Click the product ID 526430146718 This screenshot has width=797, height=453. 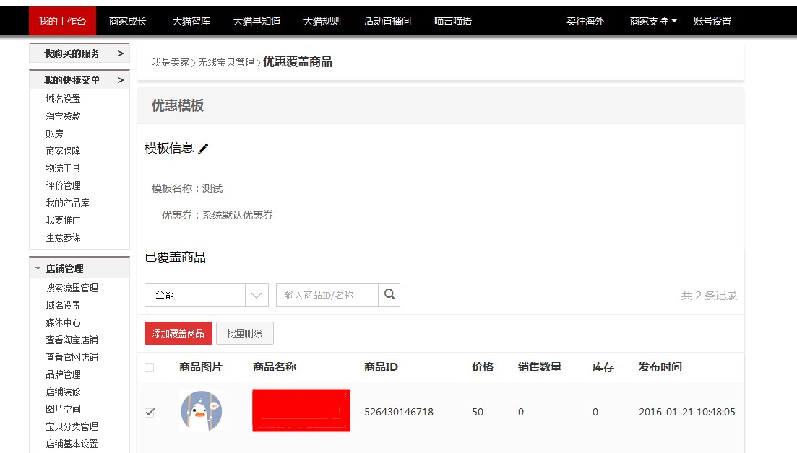(399, 412)
